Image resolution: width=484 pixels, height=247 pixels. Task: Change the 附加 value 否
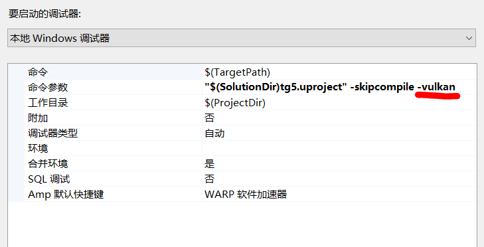339,118
